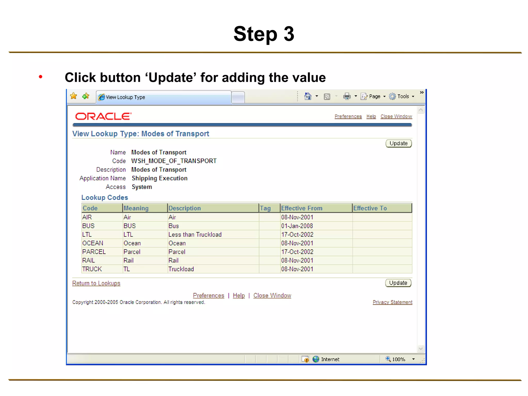The height and width of the screenshot is (396, 528).
Task: Click the Print icon
Action: click(347, 96)
